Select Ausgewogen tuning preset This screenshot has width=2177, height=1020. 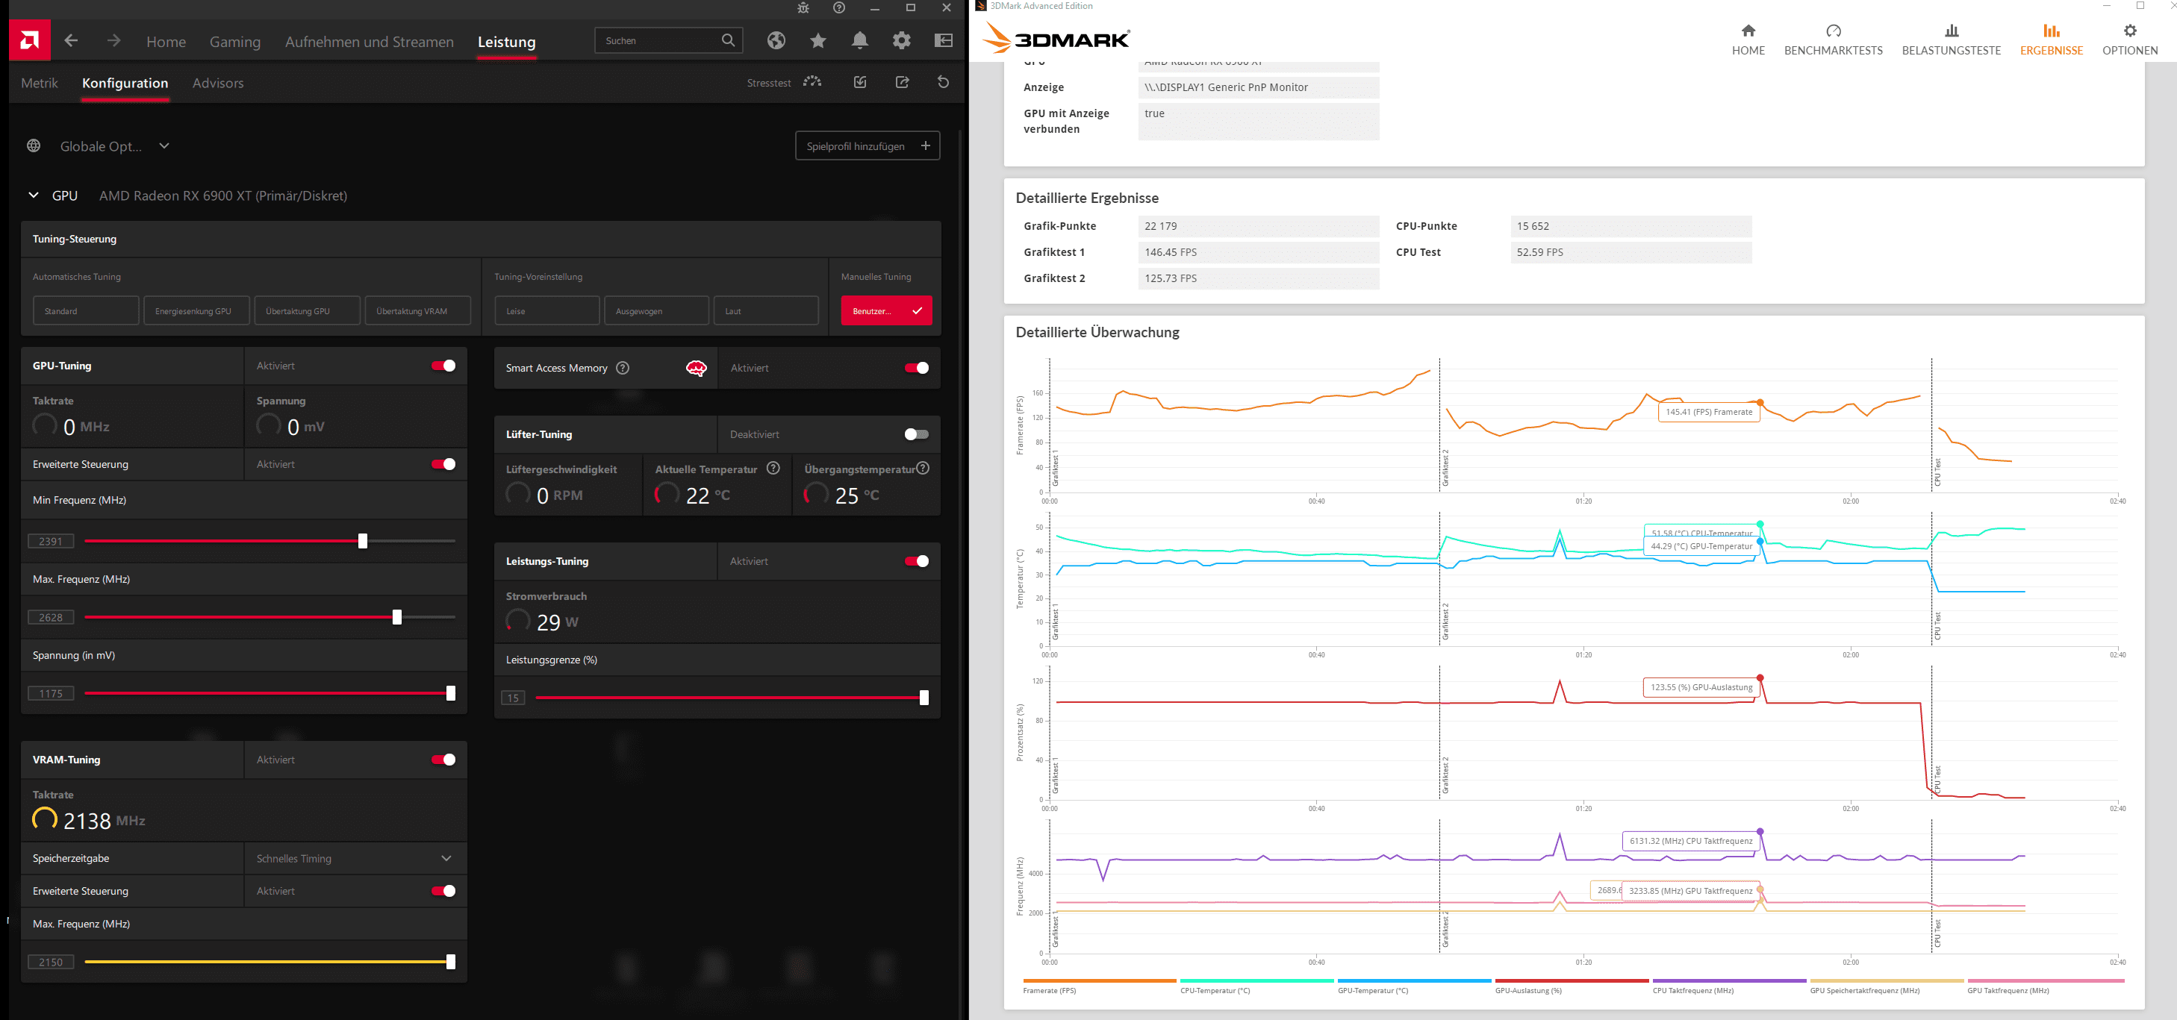(x=657, y=310)
